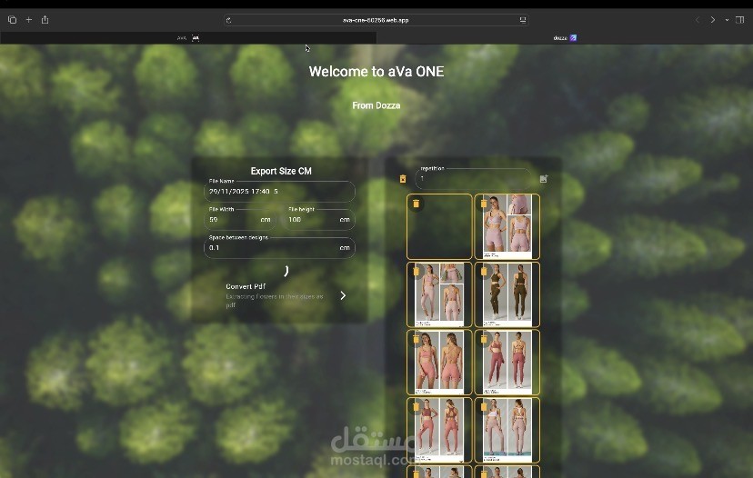
Task: Delete the olive green leggings card via trash icon
Action: tap(484, 271)
